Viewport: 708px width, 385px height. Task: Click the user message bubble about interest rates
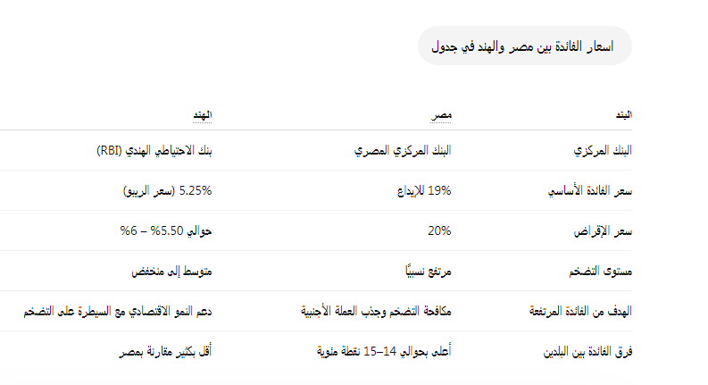coord(525,46)
